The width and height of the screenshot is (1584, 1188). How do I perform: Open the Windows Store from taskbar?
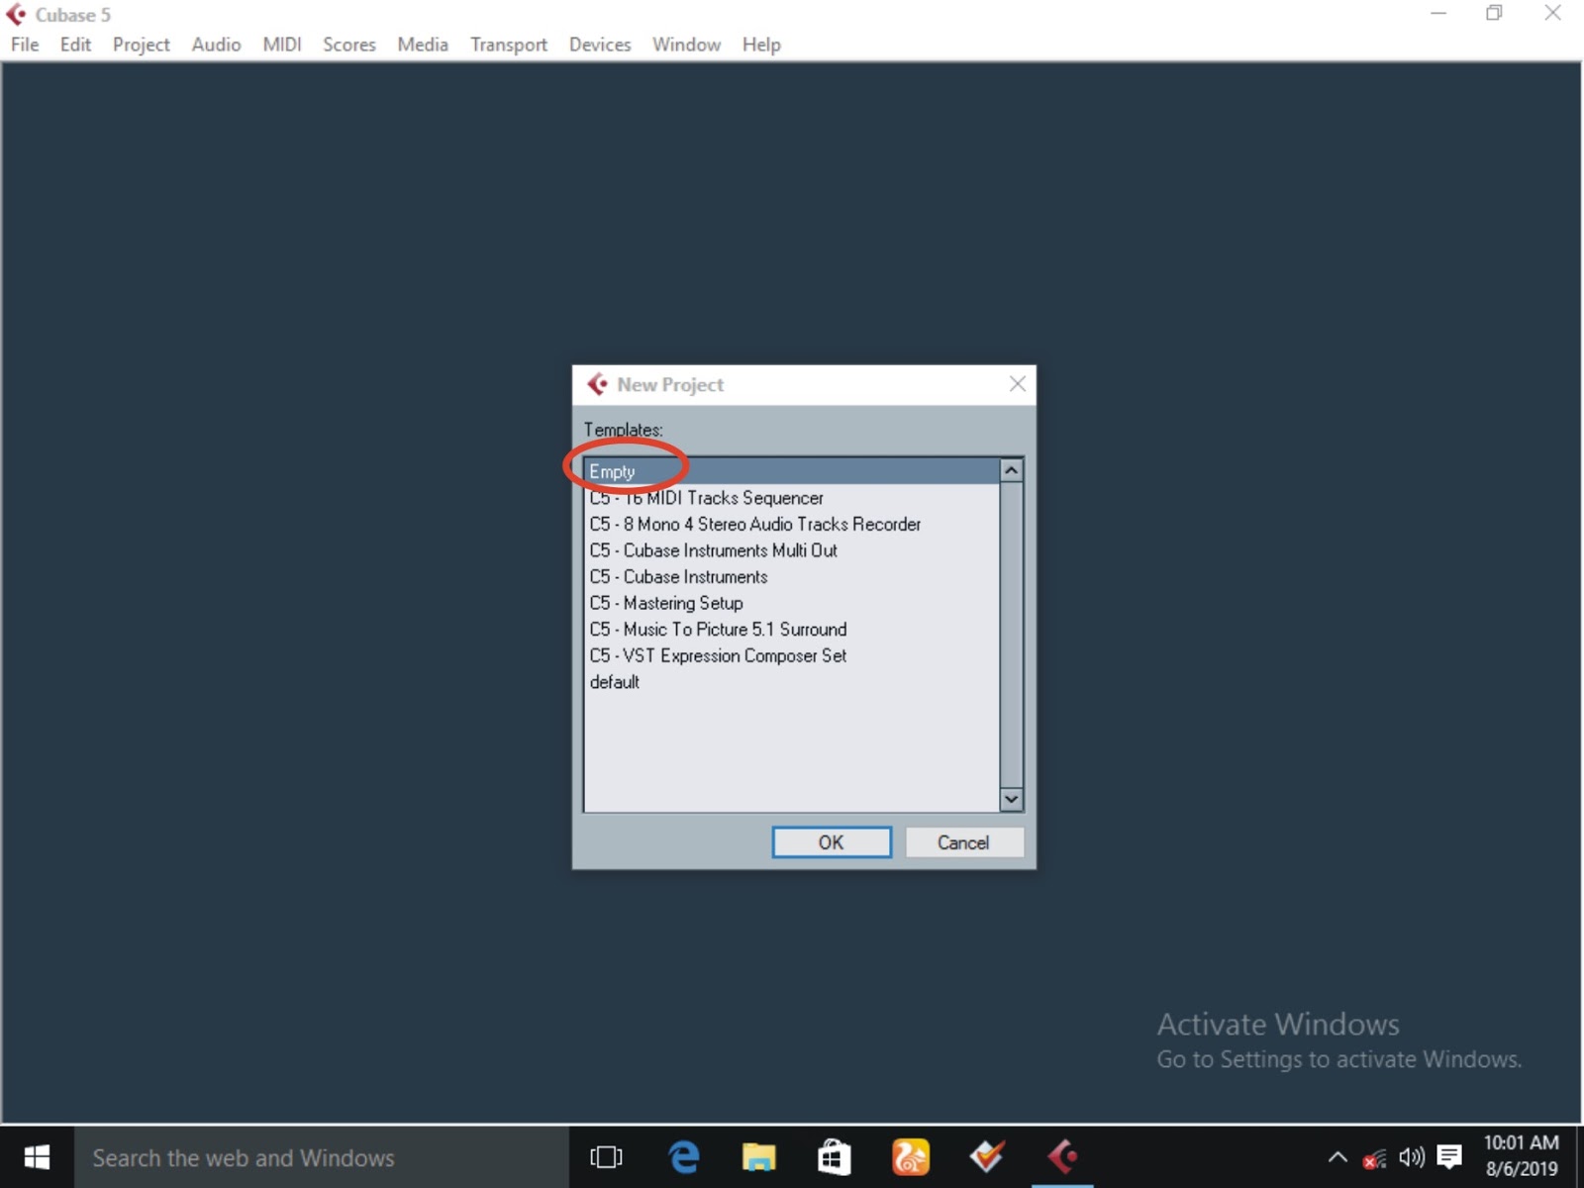(835, 1157)
